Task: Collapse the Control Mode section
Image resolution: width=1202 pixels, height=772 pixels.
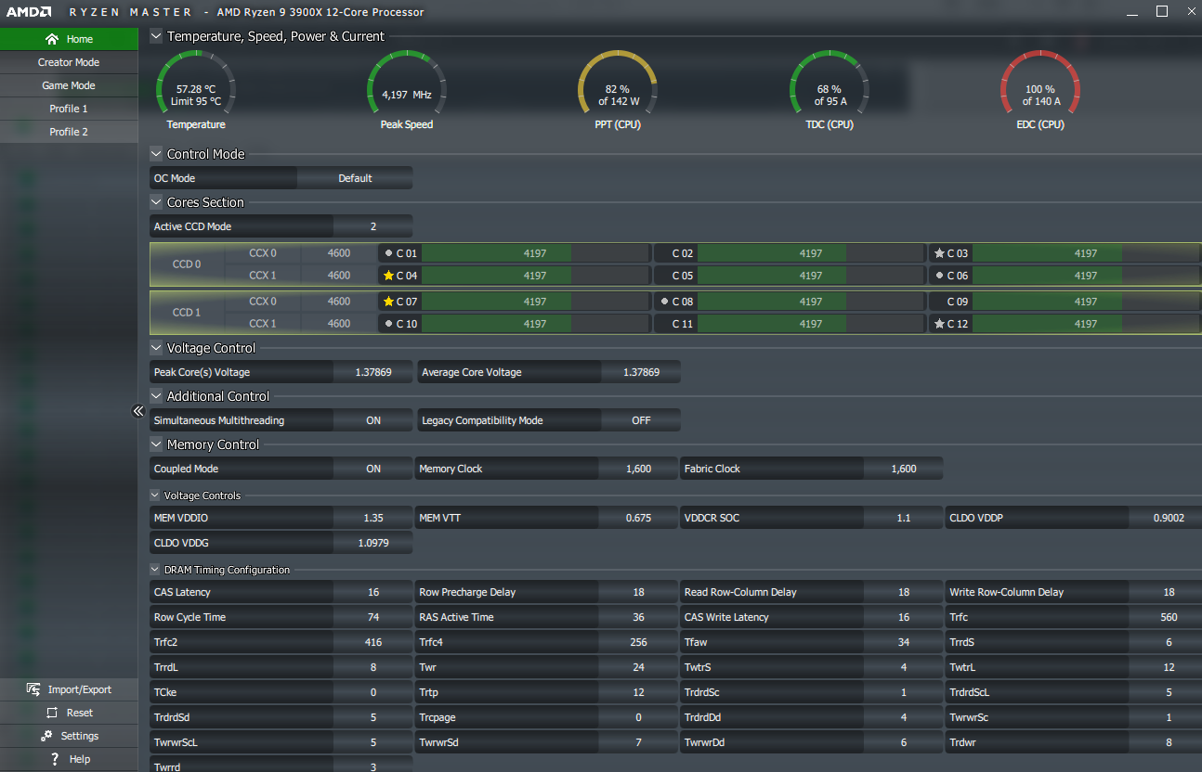Action: (156, 154)
